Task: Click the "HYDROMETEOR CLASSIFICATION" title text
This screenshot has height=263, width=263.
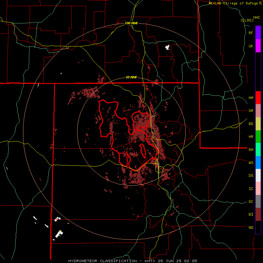Action: click(x=103, y=261)
